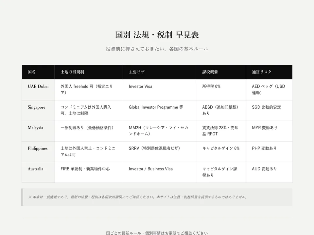Click the cell キャピタルゲイン 6%
314x235 pixels.
pyautogui.click(x=221, y=152)
